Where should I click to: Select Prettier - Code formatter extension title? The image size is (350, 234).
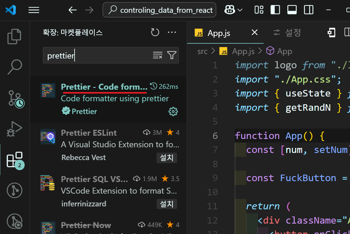tap(104, 87)
